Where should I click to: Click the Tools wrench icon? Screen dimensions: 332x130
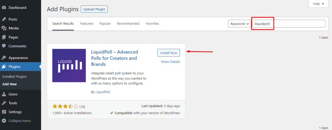tap(4, 103)
